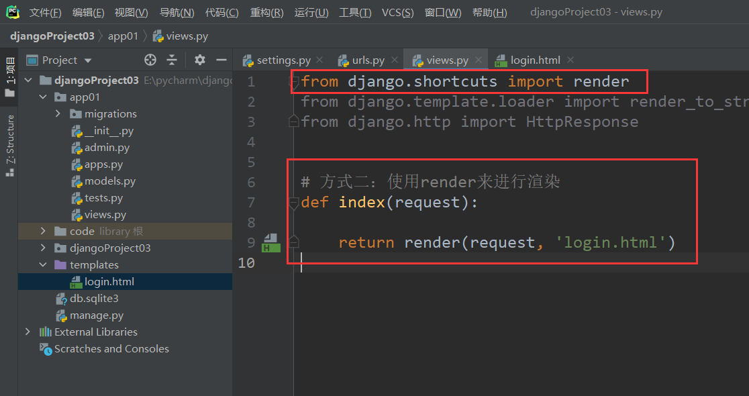Click app01 in the breadcrumb bar
The width and height of the screenshot is (749, 396).
[x=123, y=36]
